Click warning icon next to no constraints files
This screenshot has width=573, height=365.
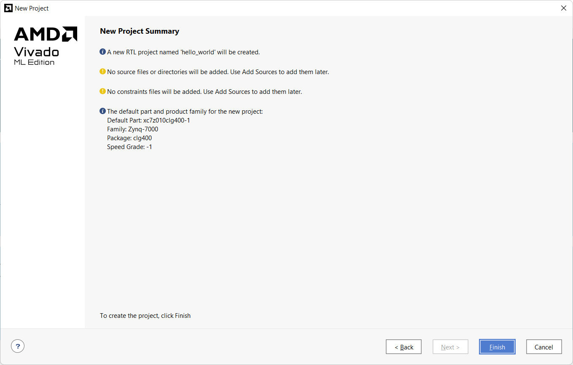(102, 91)
